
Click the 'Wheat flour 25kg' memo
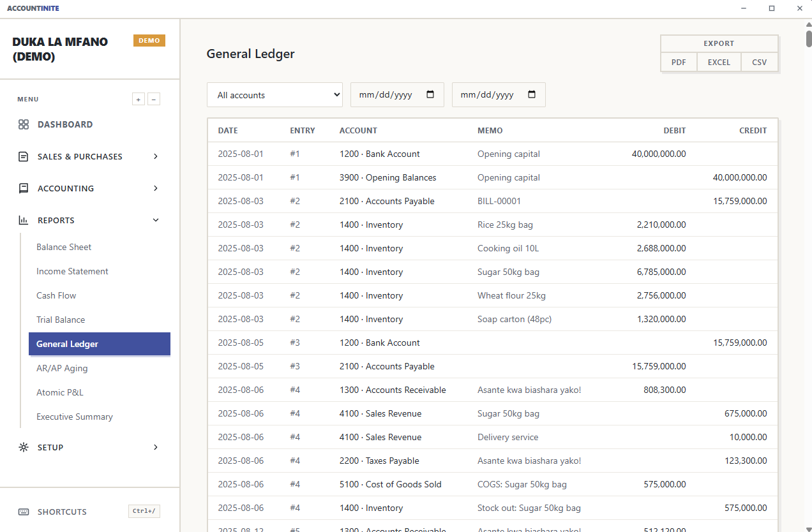tap(511, 295)
